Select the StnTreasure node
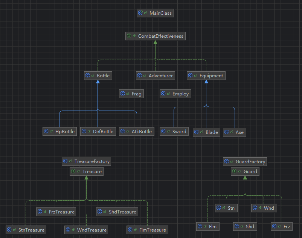 coord(26,230)
